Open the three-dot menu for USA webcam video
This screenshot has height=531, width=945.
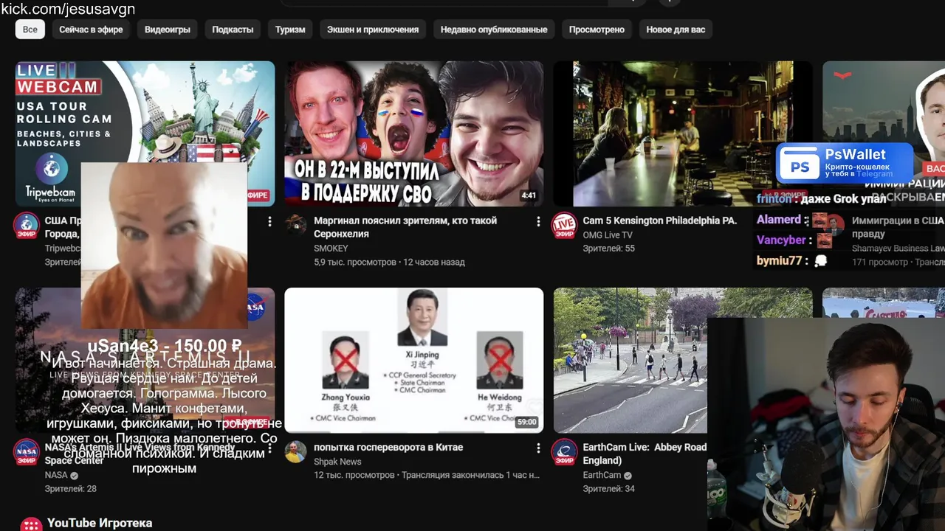pyautogui.click(x=269, y=221)
